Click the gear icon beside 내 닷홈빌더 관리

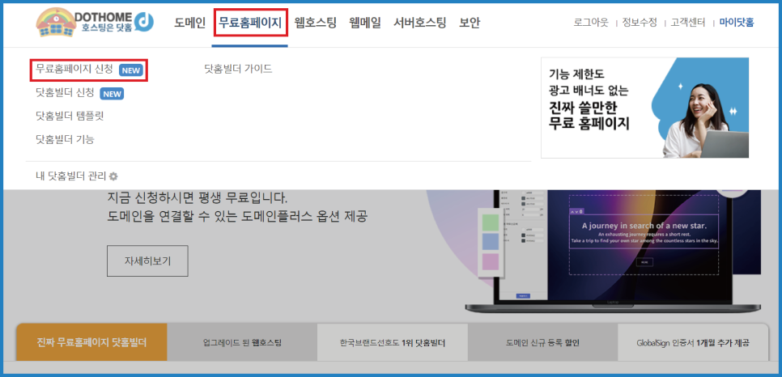click(113, 176)
